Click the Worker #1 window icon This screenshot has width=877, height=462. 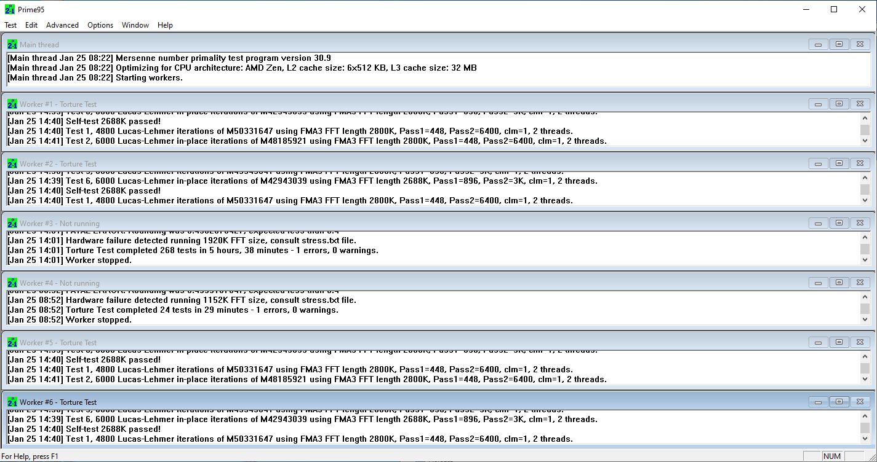12,104
